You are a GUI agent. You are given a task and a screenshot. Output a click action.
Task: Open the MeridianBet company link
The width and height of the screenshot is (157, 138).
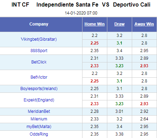39,111
